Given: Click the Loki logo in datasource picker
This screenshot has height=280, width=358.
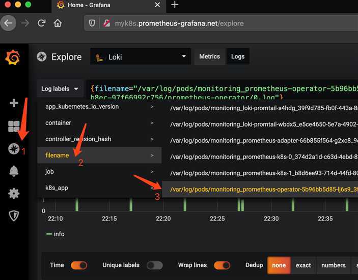Looking at the screenshot, I should pyautogui.click(x=99, y=57).
